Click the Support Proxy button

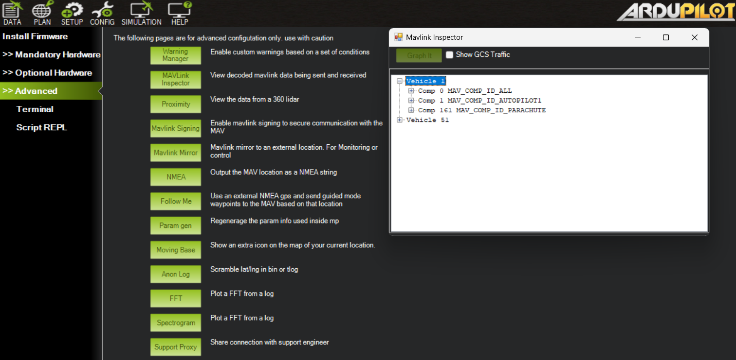175,347
